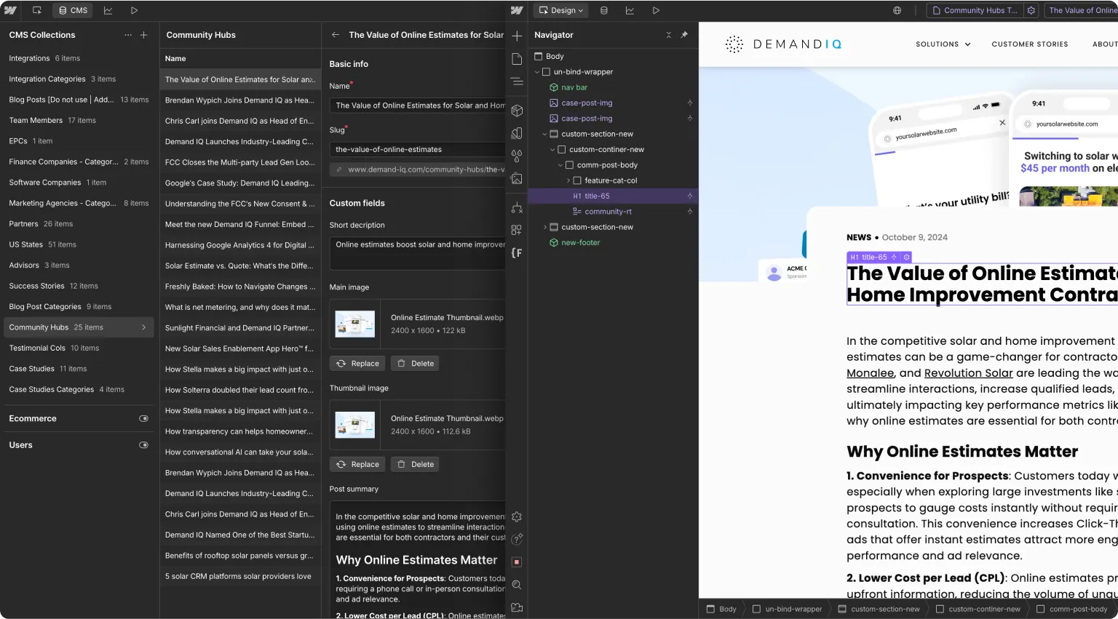The width and height of the screenshot is (1118, 619).
Task: Replace the Thumbnail image
Action: click(357, 464)
